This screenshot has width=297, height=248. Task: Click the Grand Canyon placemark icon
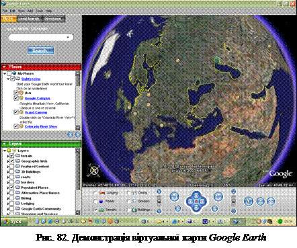(x=22, y=112)
